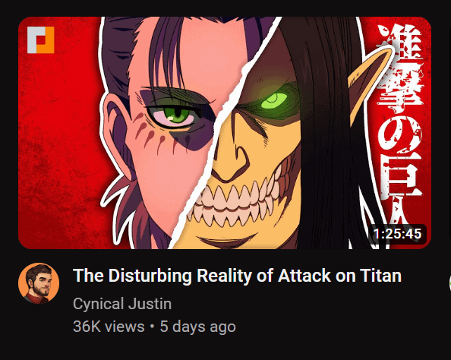Click the 5 days ago upload date
The height and width of the screenshot is (360, 451).
[x=198, y=327]
